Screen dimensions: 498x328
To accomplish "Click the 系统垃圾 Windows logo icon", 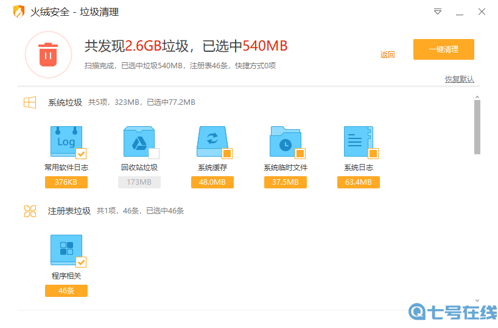I will point(30,102).
